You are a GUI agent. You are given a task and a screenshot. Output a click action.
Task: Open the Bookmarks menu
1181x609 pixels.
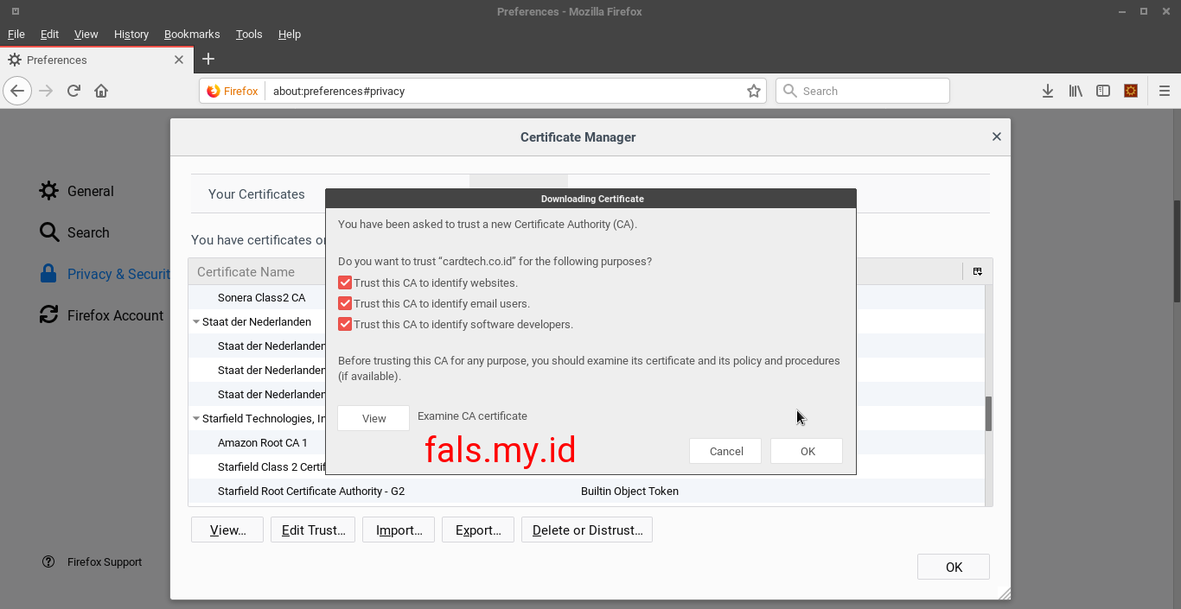pyautogui.click(x=192, y=34)
